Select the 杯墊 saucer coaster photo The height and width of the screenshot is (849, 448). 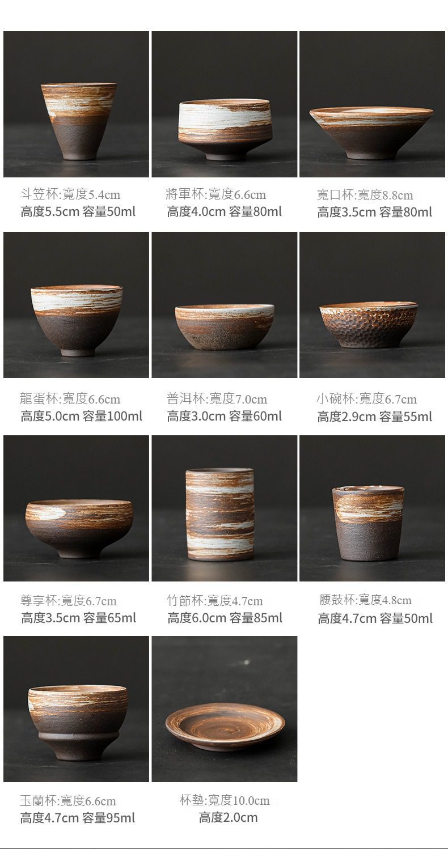click(x=224, y=709)
